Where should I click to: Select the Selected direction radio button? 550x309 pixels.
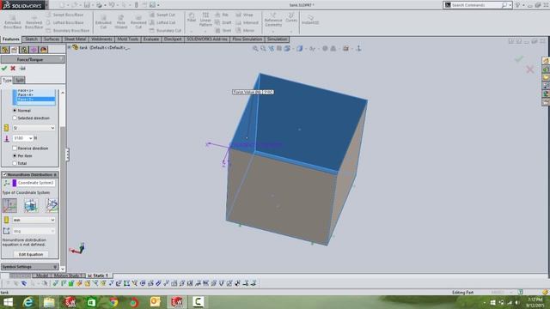(15, 118)
